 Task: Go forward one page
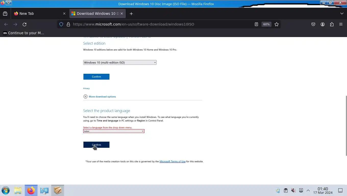[x=15, y=24]
